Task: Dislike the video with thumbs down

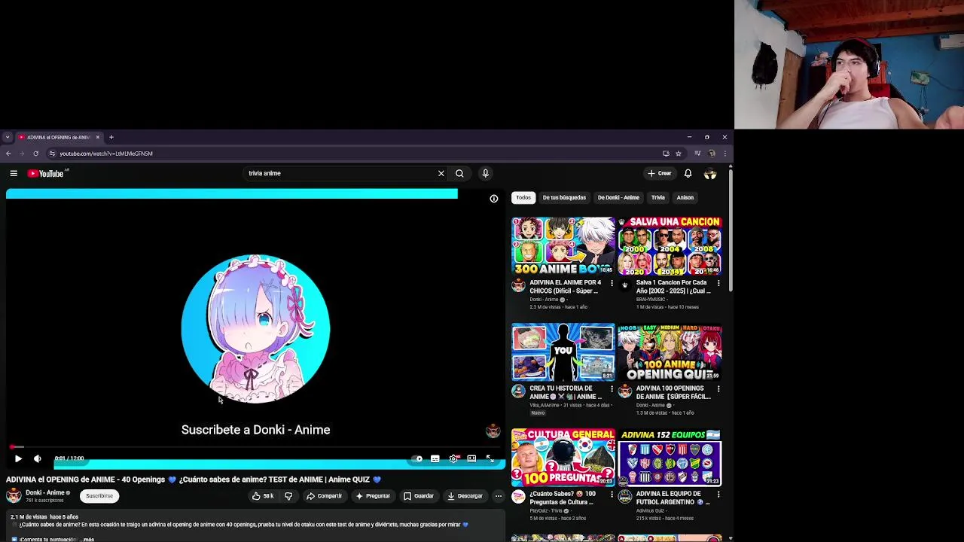Action: point(288,496)
